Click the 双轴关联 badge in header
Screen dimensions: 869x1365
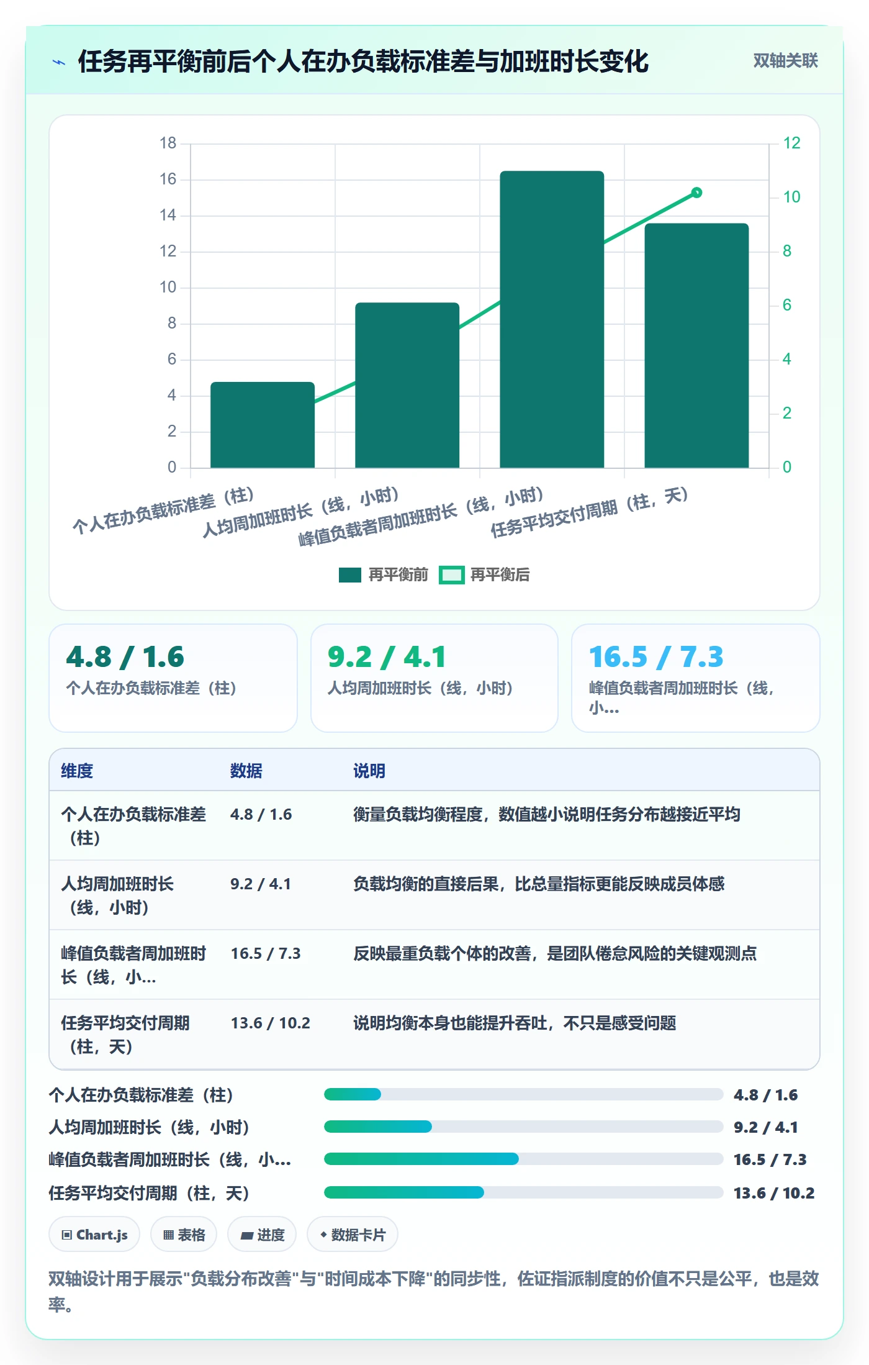coord(785,61)
